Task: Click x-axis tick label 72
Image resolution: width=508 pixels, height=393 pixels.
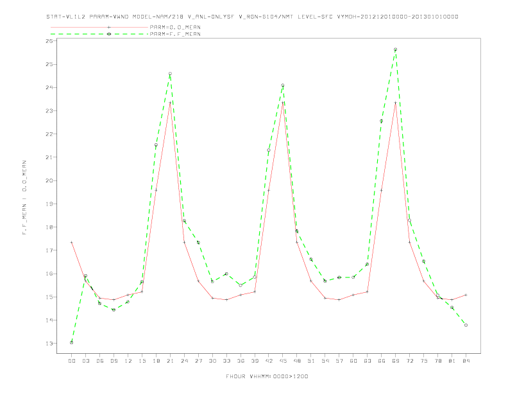Action: [x=409, y=361]
